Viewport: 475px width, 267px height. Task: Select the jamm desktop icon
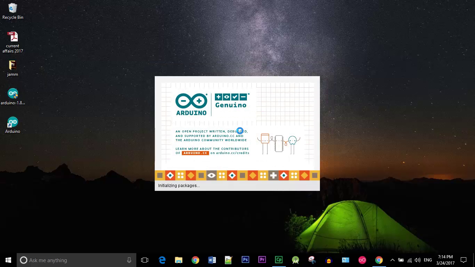coord(13,68)
